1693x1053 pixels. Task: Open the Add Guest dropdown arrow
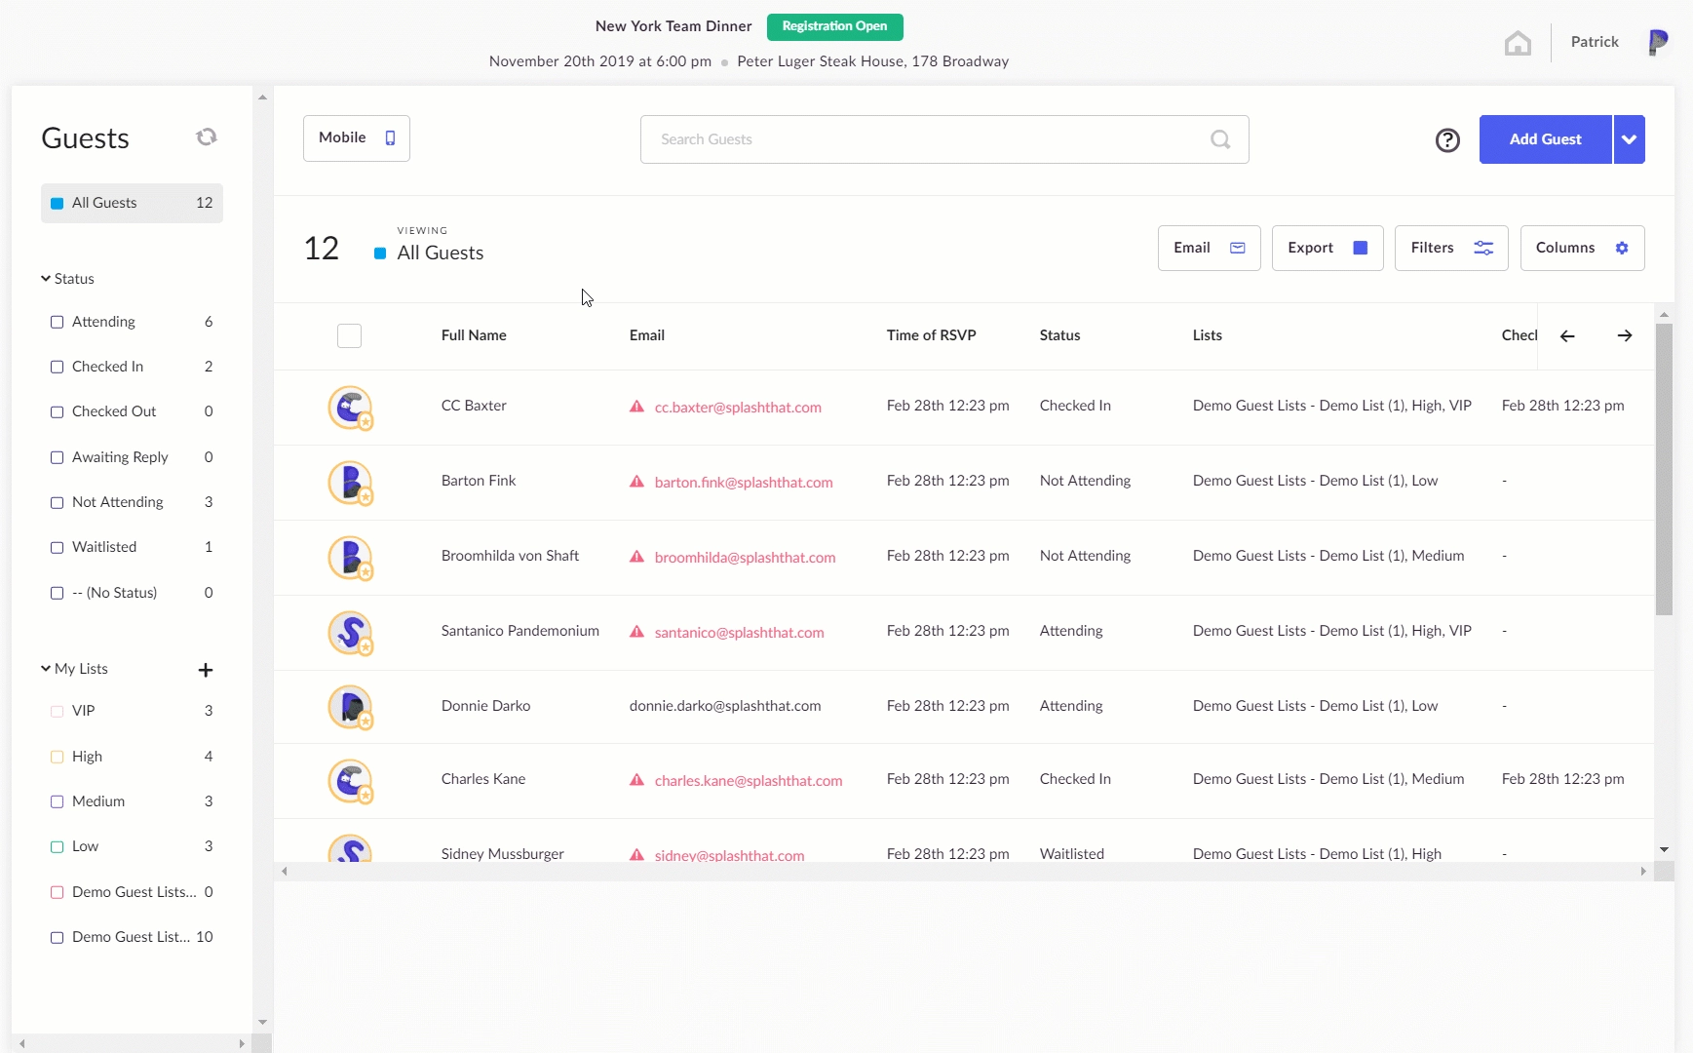1629,139
